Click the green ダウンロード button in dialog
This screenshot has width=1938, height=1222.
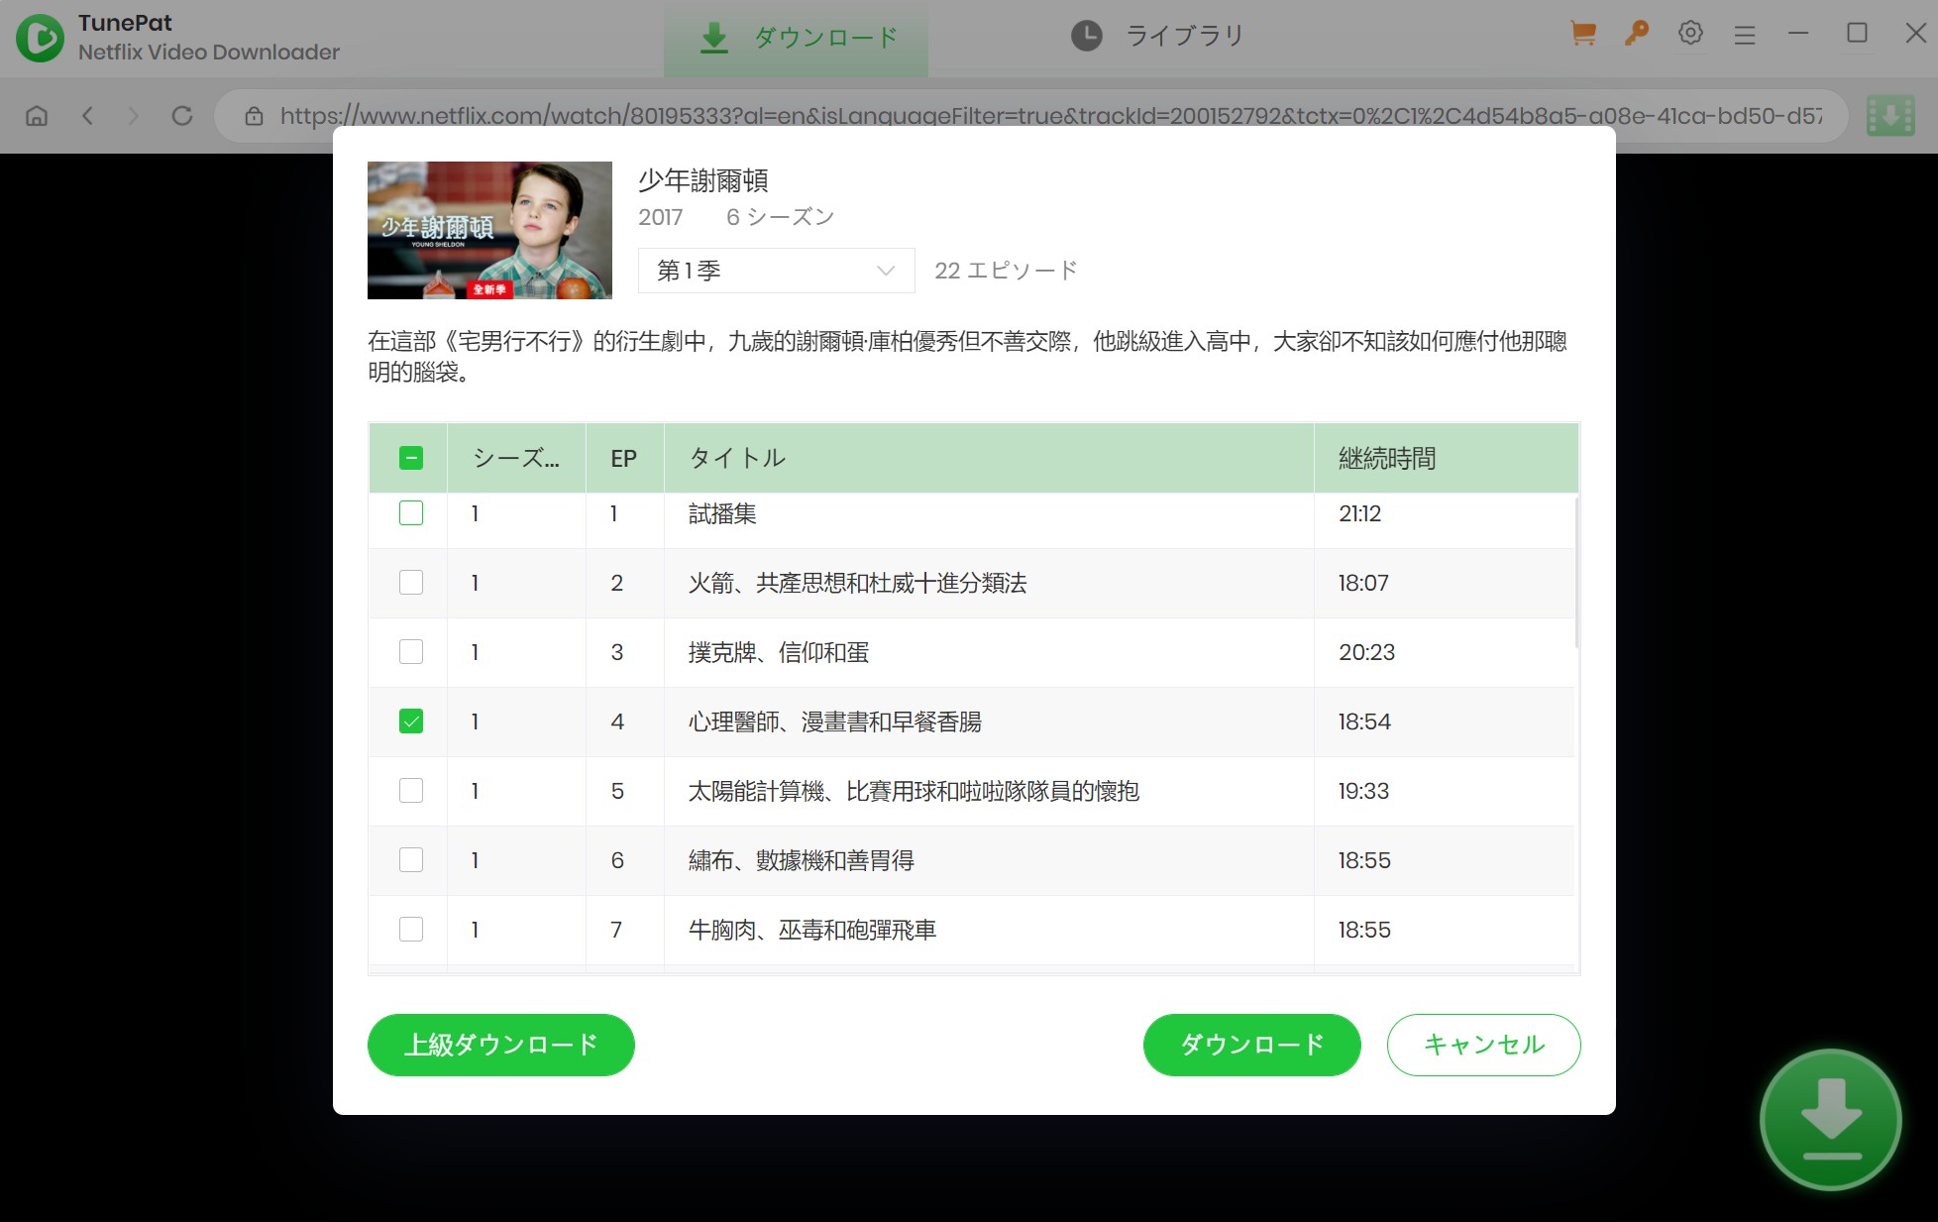[1252, 1045]
